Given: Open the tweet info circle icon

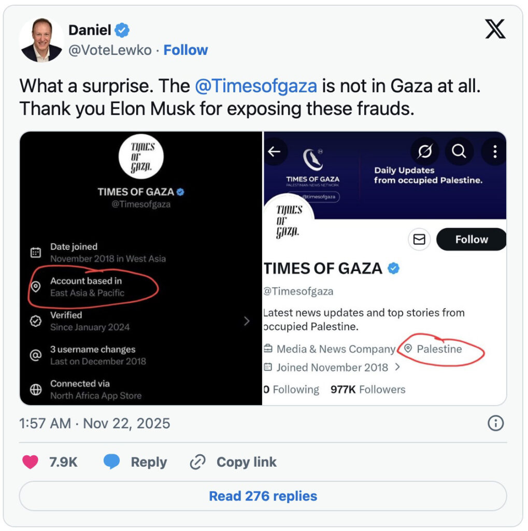Looking at the screenshot, I should 496,424.
